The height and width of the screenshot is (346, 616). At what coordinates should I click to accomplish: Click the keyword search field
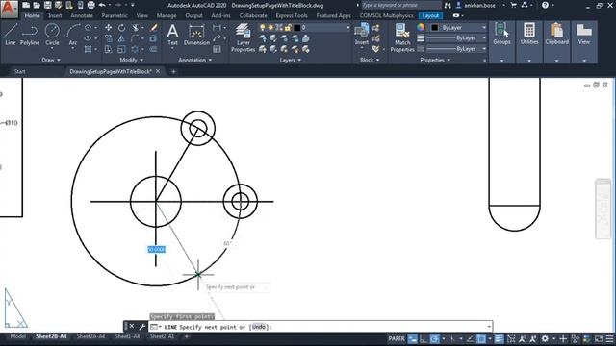400,5
